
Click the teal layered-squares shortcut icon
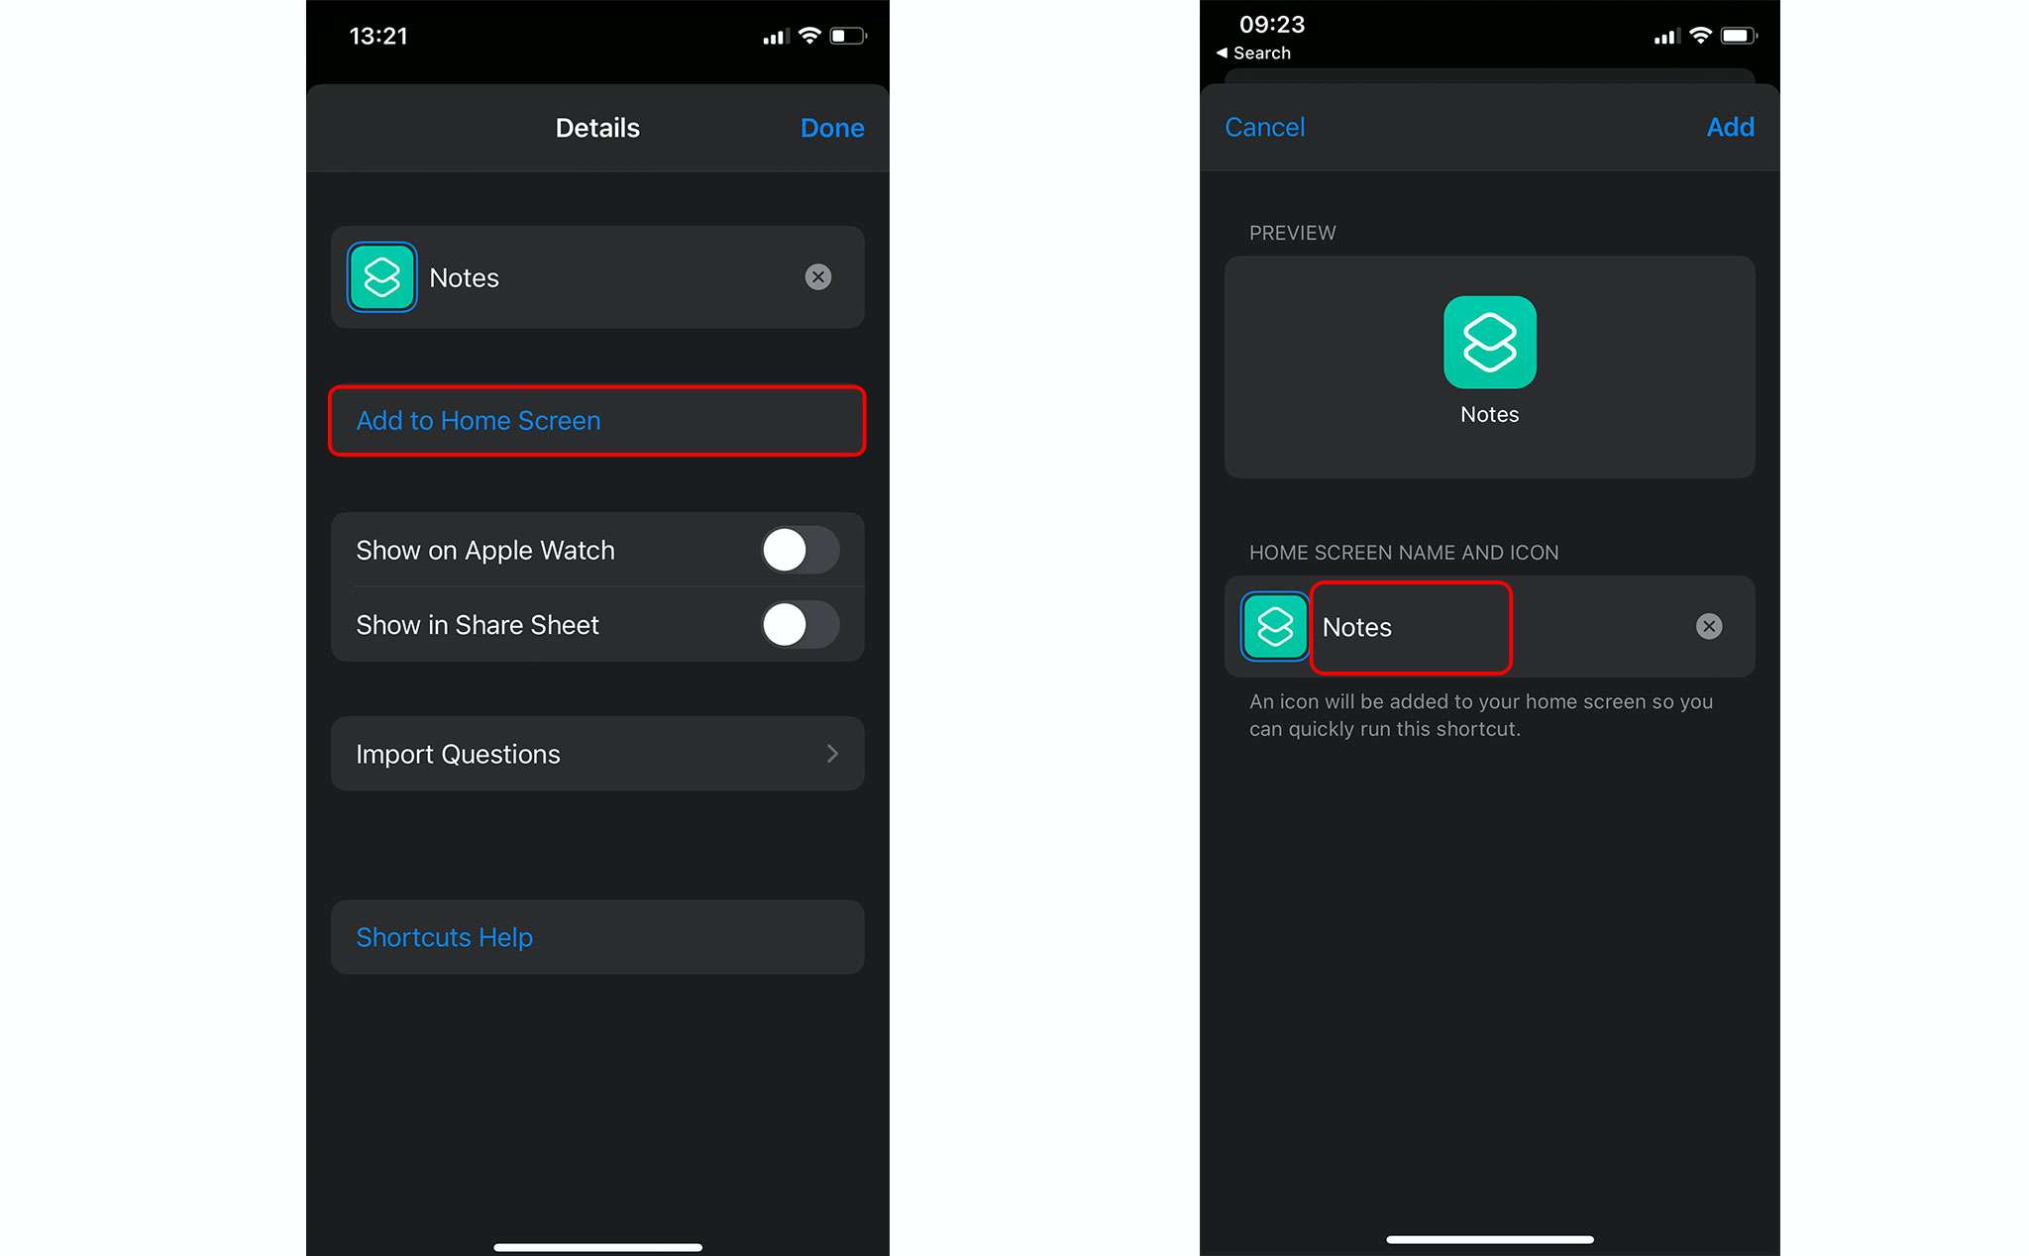[384, 276]
